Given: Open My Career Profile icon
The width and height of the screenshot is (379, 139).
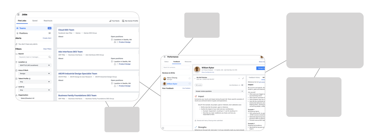Looking at the screenshot, I should (123, 21).
